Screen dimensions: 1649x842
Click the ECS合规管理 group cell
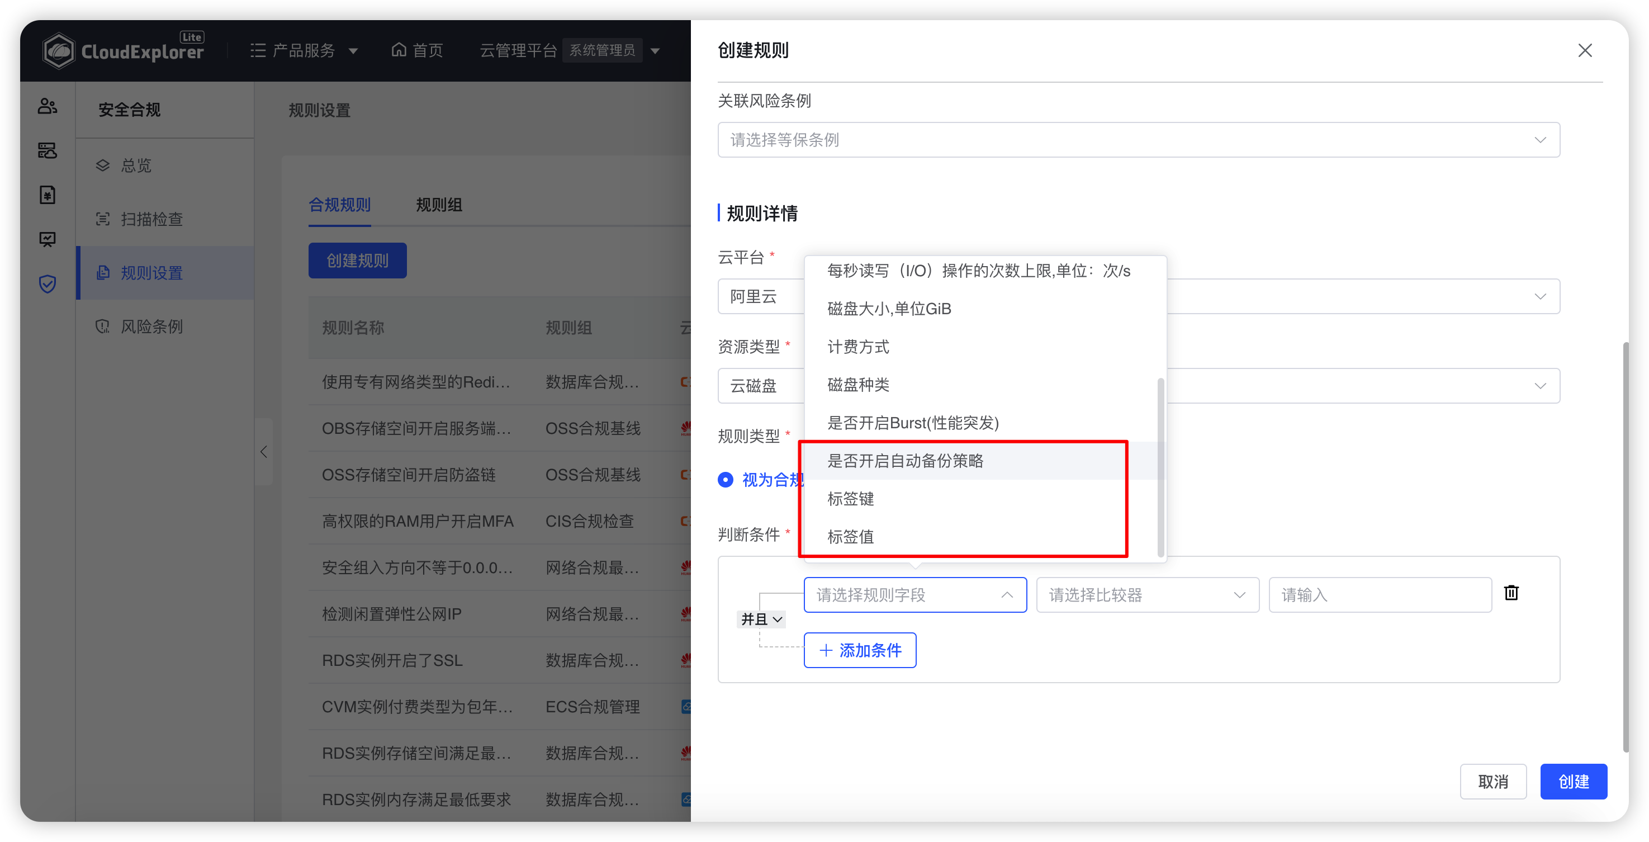592,707
